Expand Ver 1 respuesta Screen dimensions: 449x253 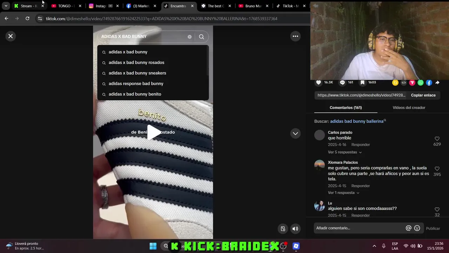point(343,193)
